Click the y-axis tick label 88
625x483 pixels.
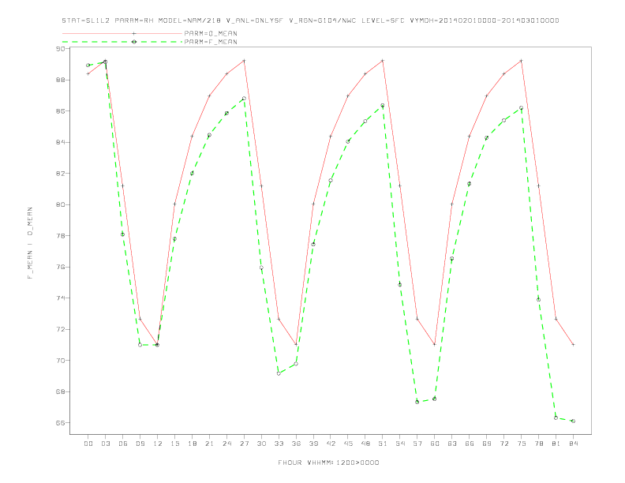coord(60,80)
